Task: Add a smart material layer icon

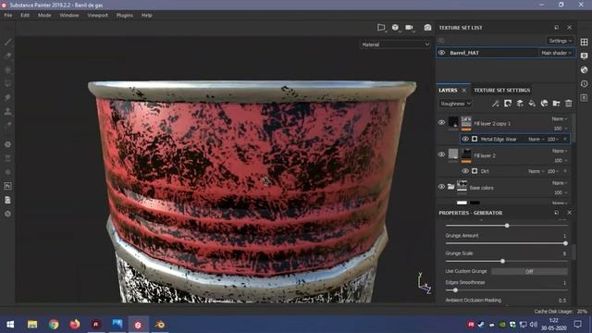Action: pos(544,104)
